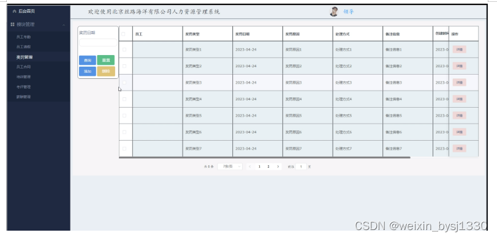Open 详情 for row 奖罚类型6

tap(459, 132)
